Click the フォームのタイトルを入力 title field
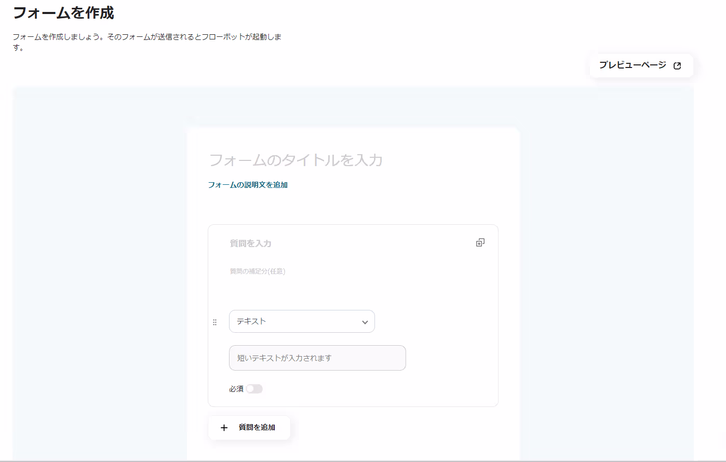 (x=295, y=160)
